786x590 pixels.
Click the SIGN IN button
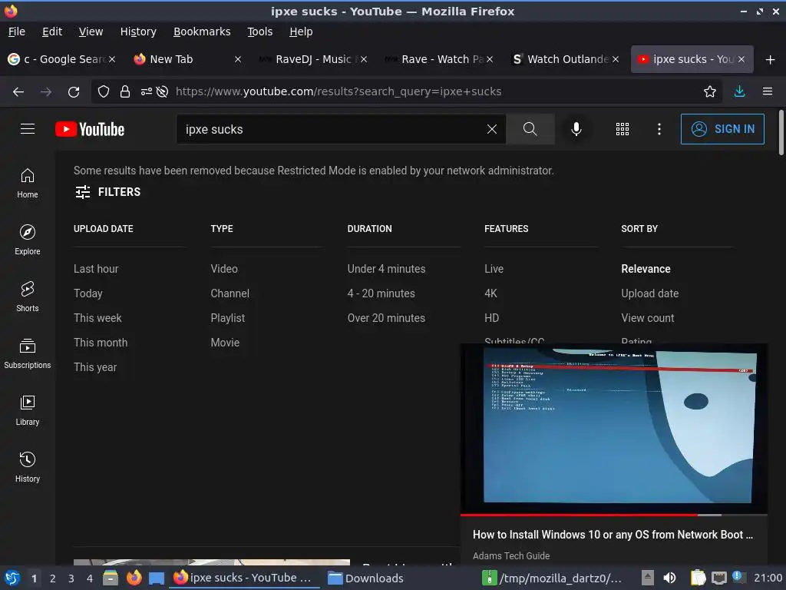tap(722, 129)
